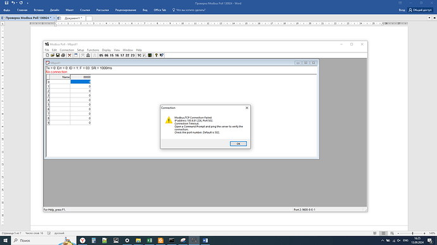Open the Вставка ribbon tab
Viewport: 437px width, 245px height.
[39, 10]
